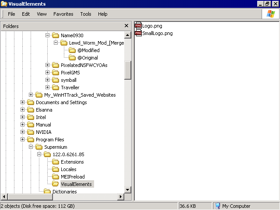This screenshot has height=210, width=280.
Task: Click the open VisualElements folder icon
Action: tap(56, 184)
